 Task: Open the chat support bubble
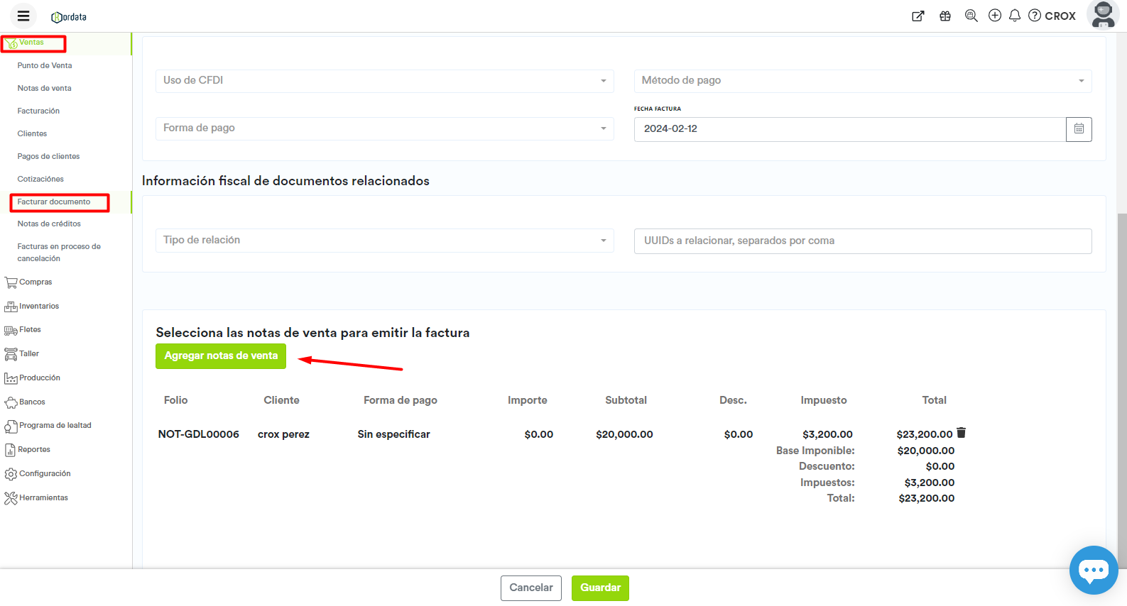1093,569
